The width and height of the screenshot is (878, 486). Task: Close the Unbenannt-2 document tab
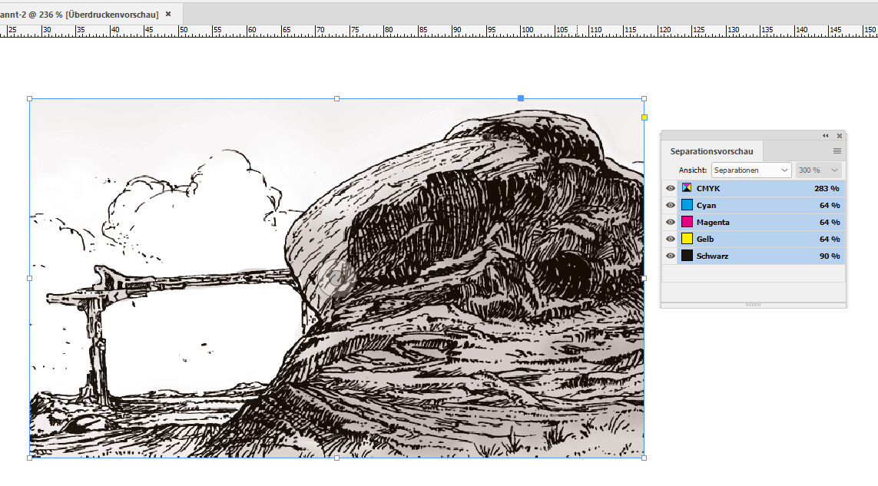(168, 13)
